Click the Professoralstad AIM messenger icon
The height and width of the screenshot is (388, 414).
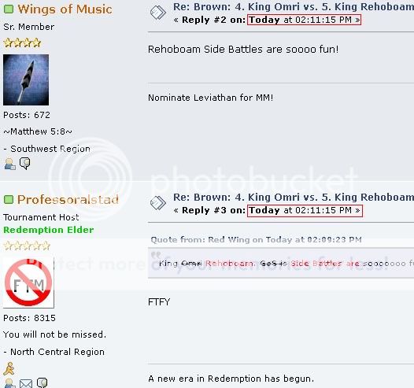point(9,368)
